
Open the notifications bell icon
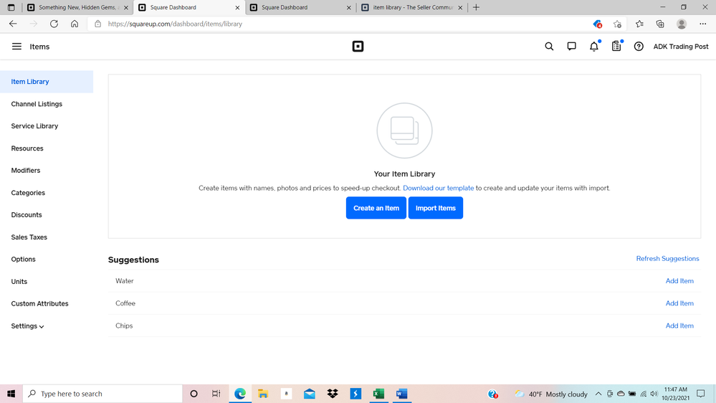[x=593, y=47]
